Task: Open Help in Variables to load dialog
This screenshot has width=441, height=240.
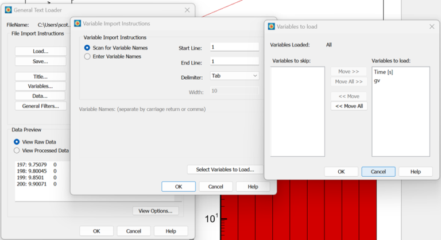Action: pos(415,172)
